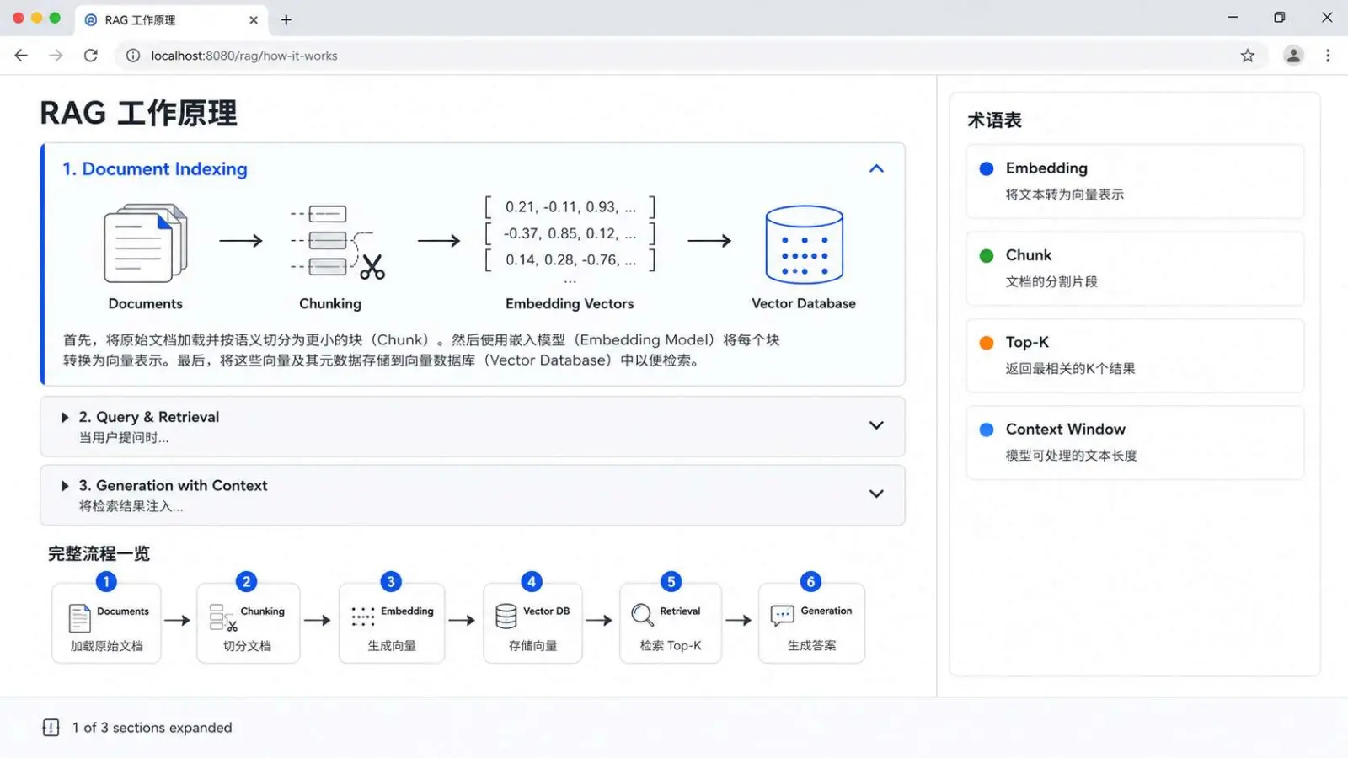Click the blue dot beside Embedding

point(987,168)
